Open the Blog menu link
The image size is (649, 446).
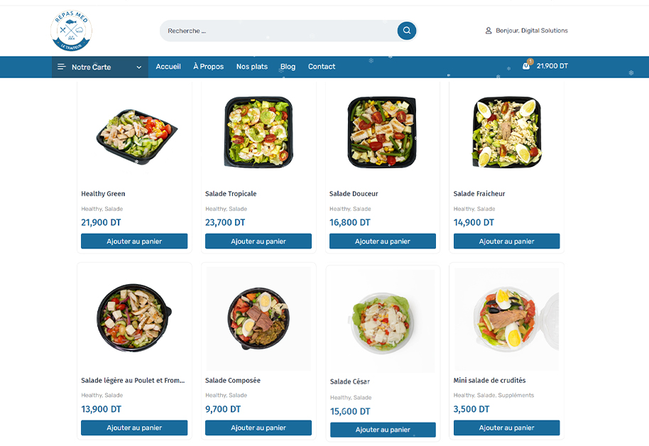tap(288, 67)
